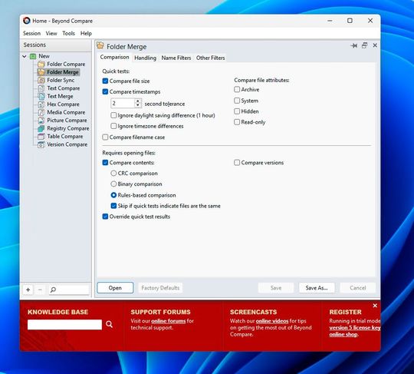Viewport: 414px width, 374px height.
Task: Uncheck Override quick test results
Action: coord(105,217)
